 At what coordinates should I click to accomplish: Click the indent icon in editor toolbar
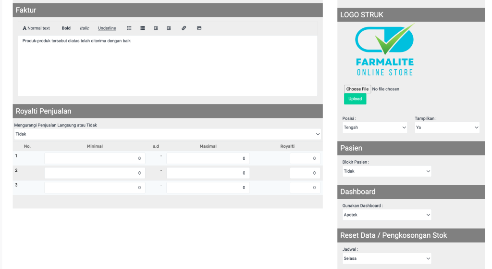coord(169,28)
